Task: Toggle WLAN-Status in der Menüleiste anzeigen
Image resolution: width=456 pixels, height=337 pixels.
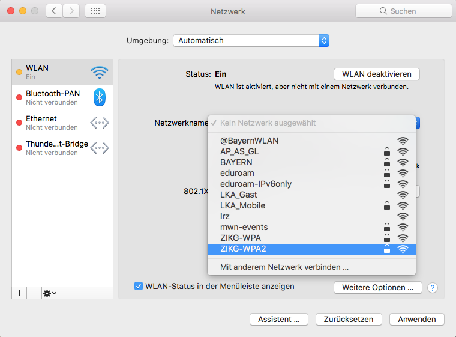Action: click(x=139, y=287)
